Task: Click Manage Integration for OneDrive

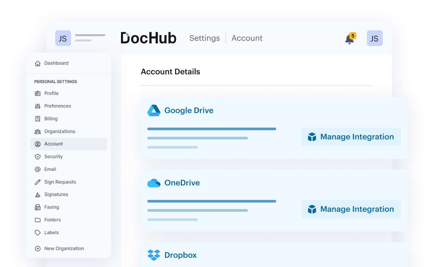Action: (351, 209)
